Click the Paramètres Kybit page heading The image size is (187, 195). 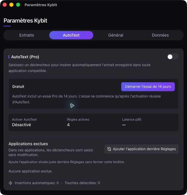(x=25, y=20)
